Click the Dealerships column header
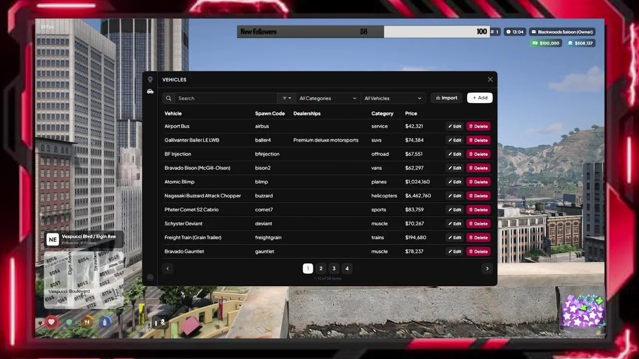639x359 pixels. pyautogui.click(x=307, y=114)
